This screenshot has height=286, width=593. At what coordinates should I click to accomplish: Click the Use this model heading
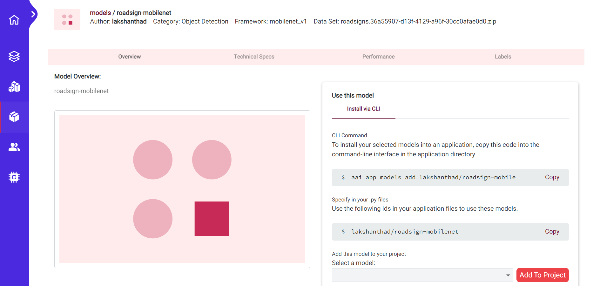tap(353, 95)
